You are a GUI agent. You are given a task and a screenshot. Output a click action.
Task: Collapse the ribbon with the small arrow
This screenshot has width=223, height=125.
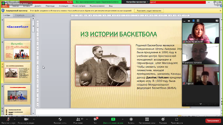(218, 6)
